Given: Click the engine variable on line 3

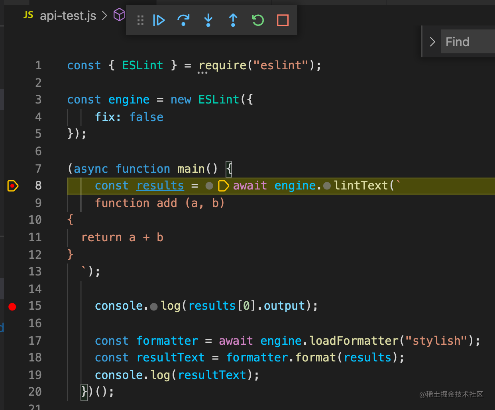Looking at the screenshot, I should (129, 100).
